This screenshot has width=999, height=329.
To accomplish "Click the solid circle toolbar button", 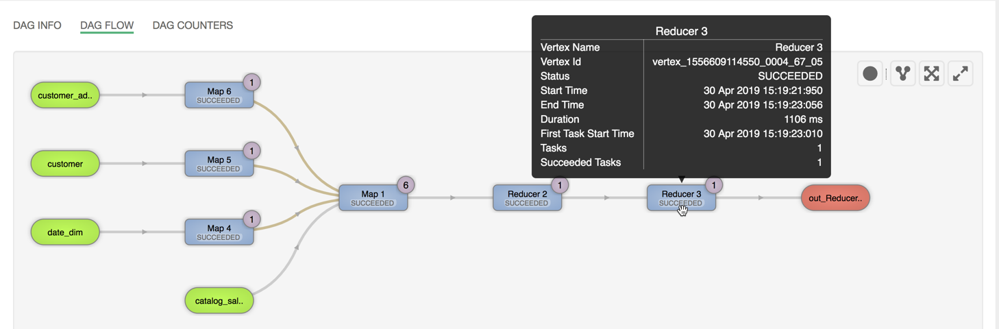I will click(x=870, y=74).
